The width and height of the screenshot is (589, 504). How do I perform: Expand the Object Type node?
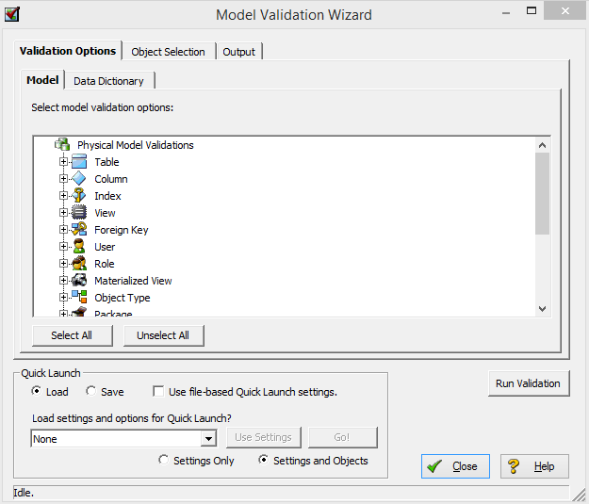coord(63,297)
